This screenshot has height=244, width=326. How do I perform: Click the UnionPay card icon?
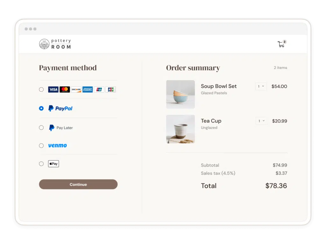coord(99,90)
